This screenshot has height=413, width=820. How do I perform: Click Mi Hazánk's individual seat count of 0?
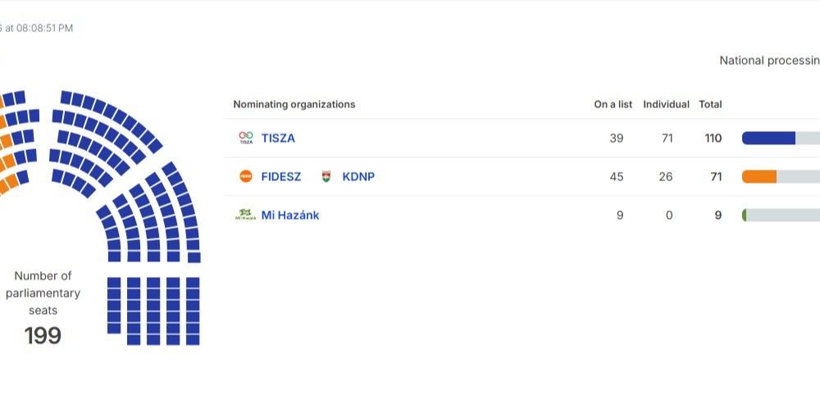[x=669, y=216]
